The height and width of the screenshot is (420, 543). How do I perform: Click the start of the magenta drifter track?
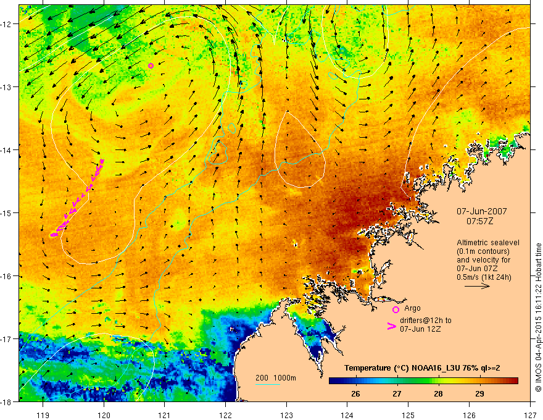click(x=102, y=161)
